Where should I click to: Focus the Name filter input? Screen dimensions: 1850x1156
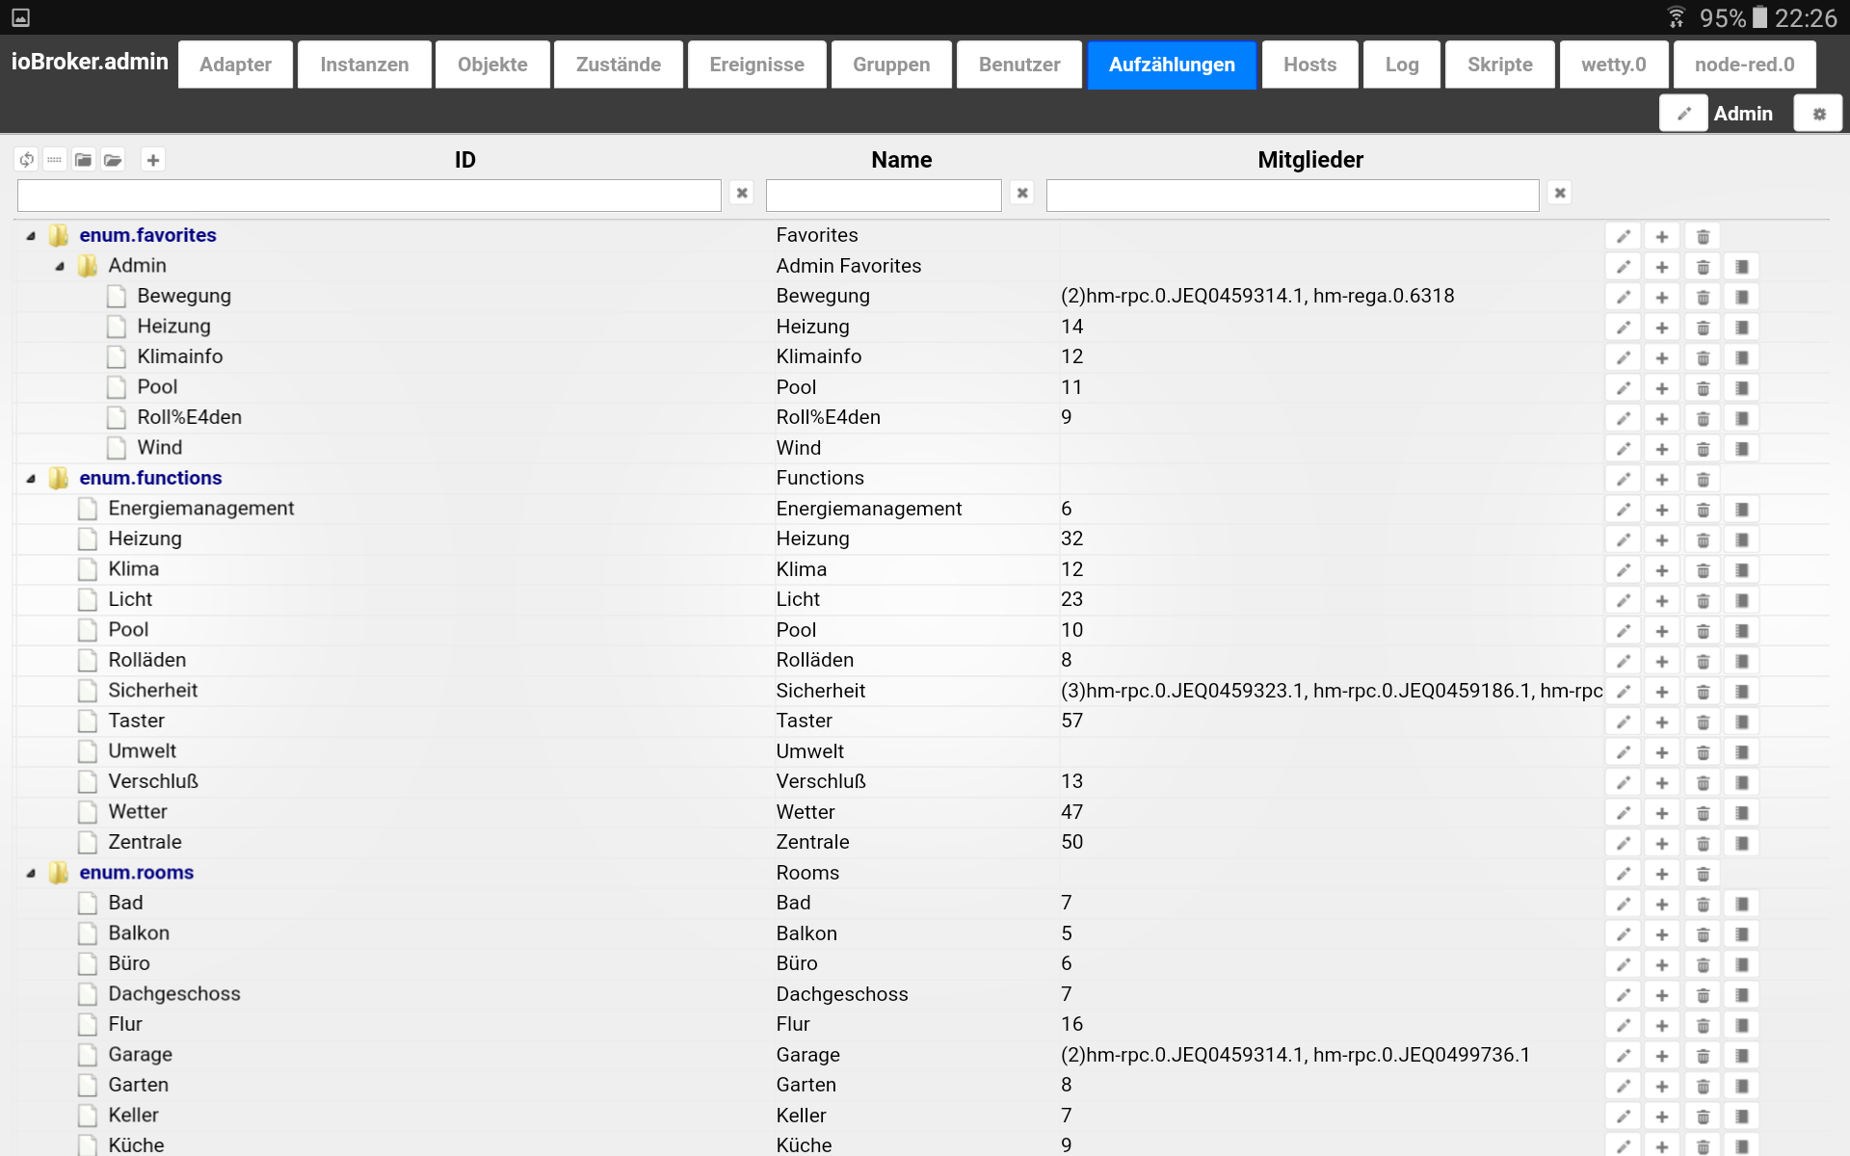coord(884,196)
